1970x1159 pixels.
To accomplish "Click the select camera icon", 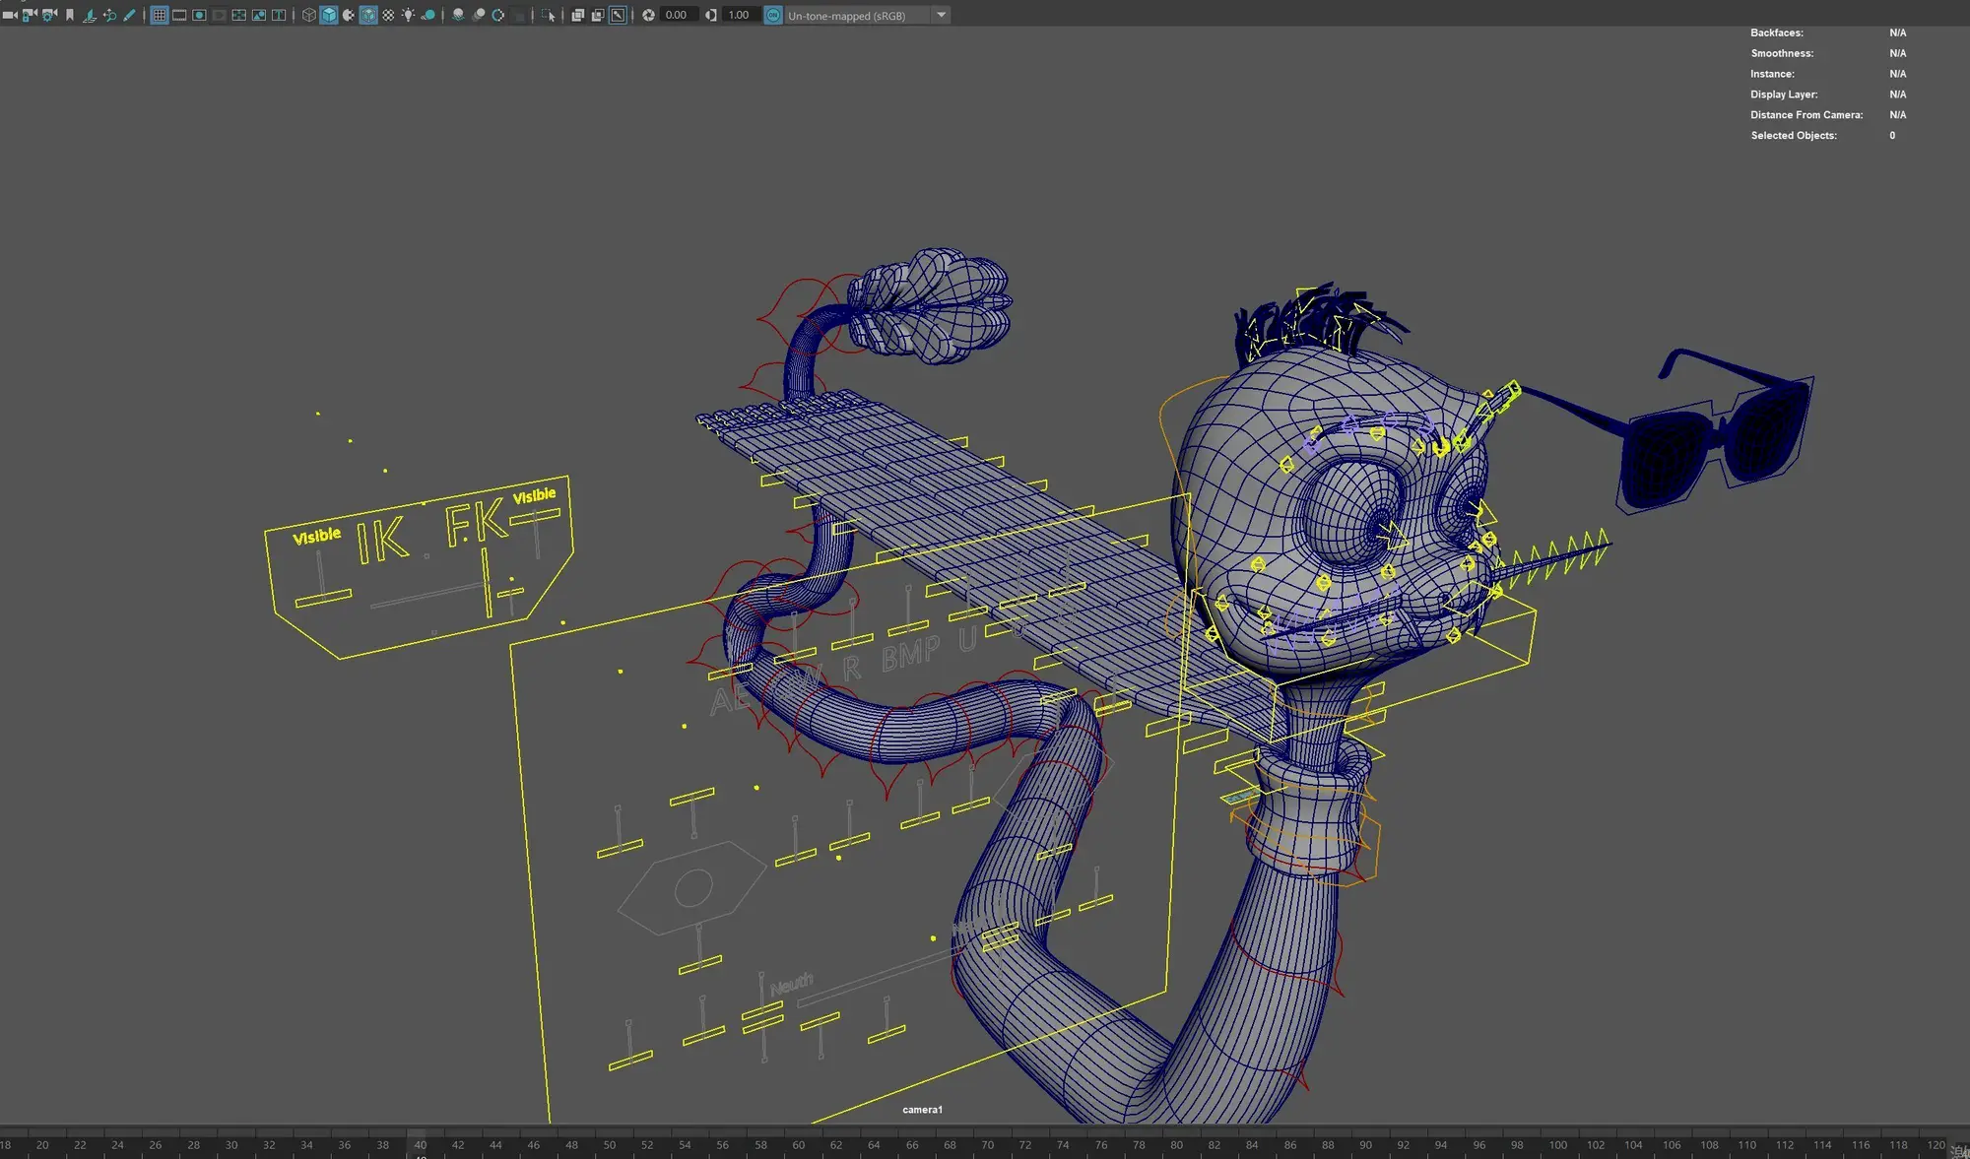I will point(9,15).
